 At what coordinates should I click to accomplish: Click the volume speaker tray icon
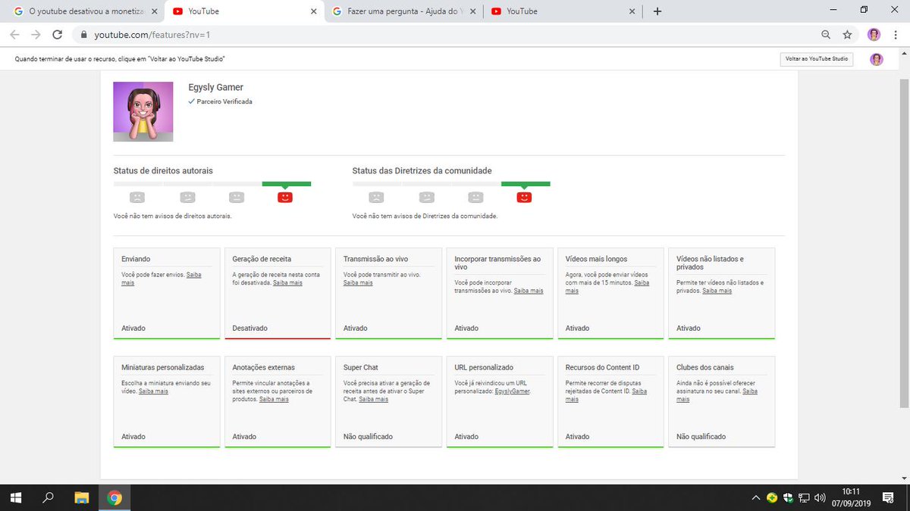pyautogui.click(x=819, y=497)
